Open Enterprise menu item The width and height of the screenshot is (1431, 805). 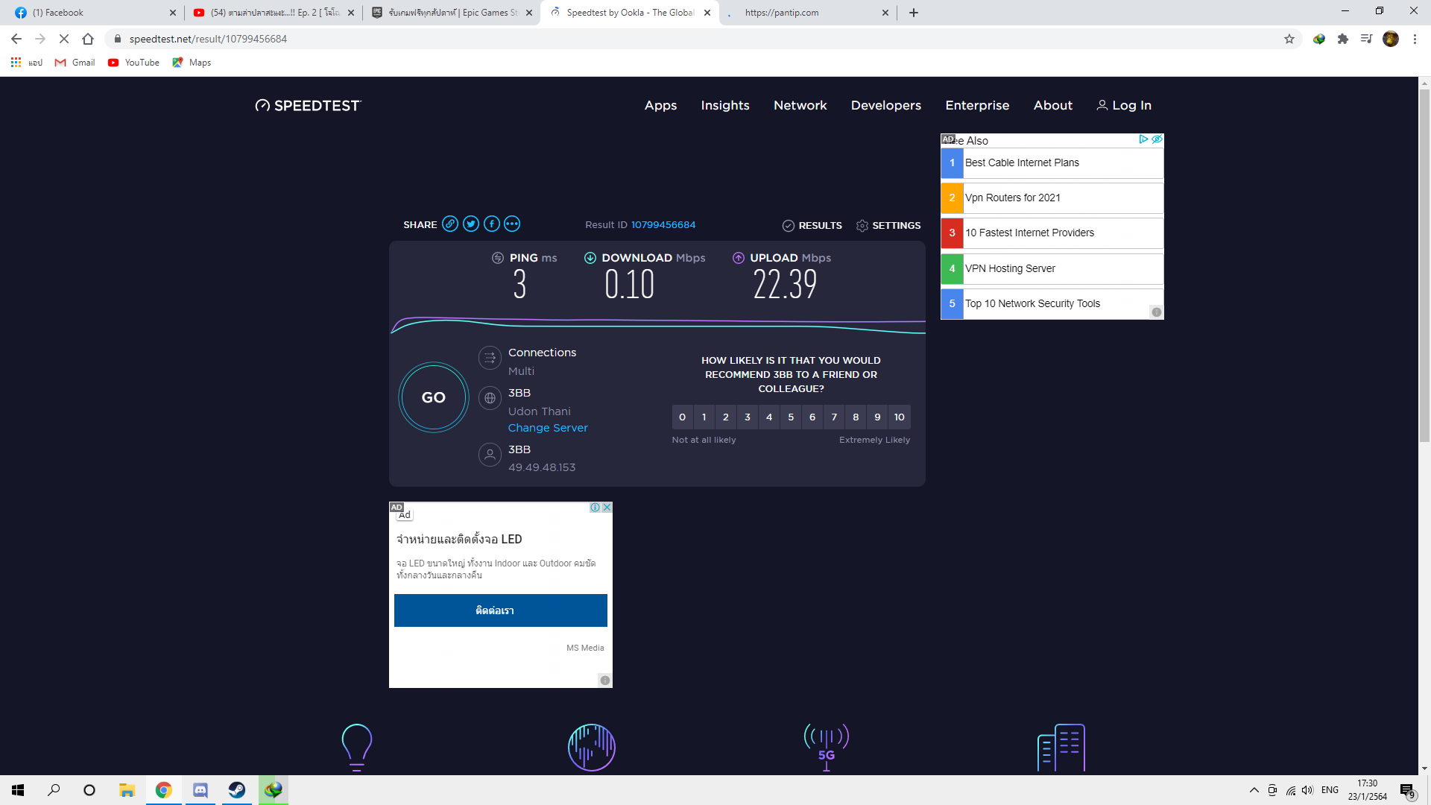pos(977,105)
